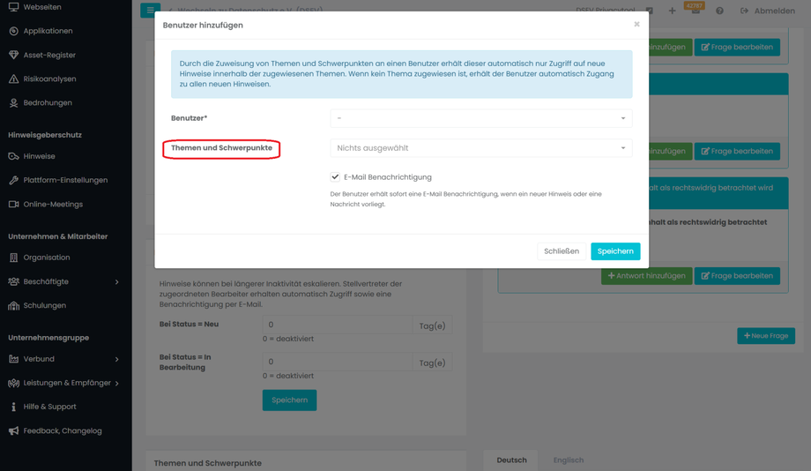Click the Schließen button

[x=561, y=251]
